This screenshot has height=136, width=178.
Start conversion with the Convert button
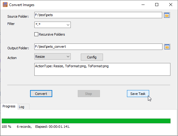[41, 94]
